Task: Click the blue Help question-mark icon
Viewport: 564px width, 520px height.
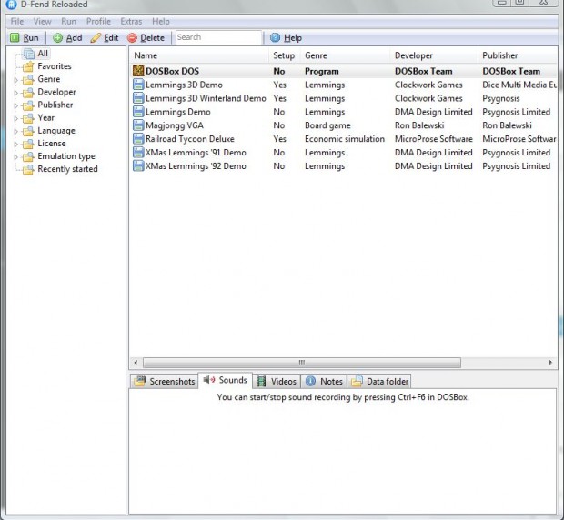Action: [275, 37]
